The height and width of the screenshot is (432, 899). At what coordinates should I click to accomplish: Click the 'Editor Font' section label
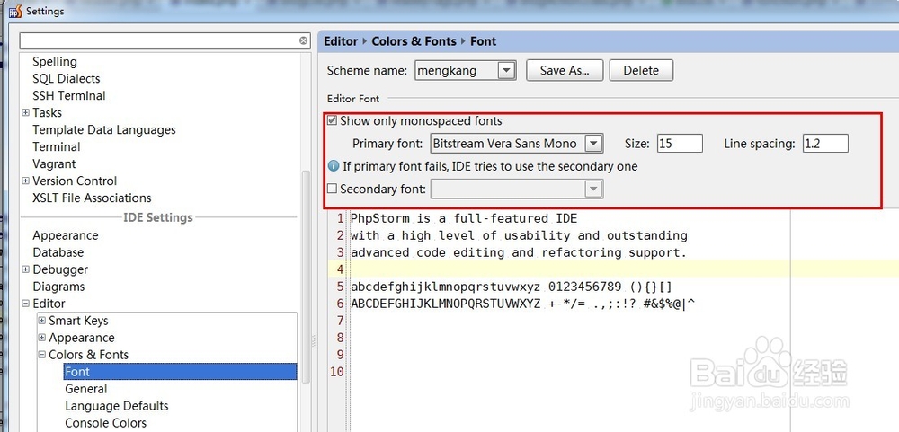coord(353,99)
